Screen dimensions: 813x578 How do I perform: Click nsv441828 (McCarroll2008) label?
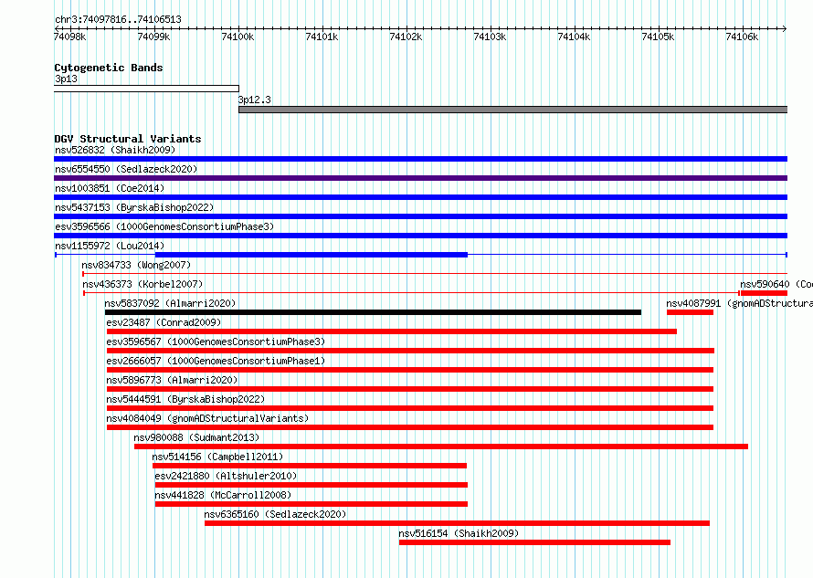(223, 495)
